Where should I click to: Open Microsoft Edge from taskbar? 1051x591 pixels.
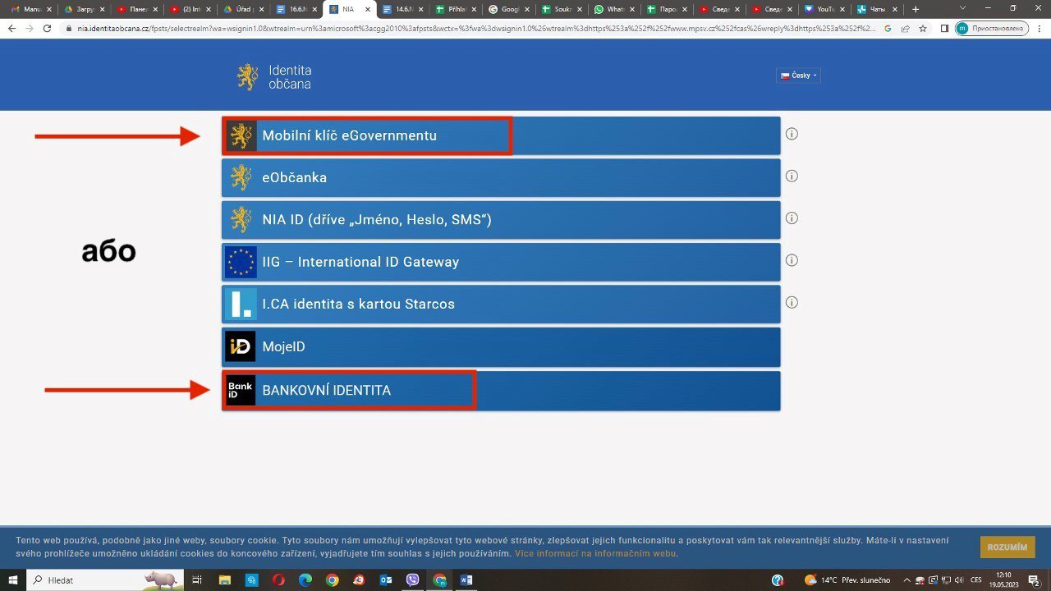305,580
